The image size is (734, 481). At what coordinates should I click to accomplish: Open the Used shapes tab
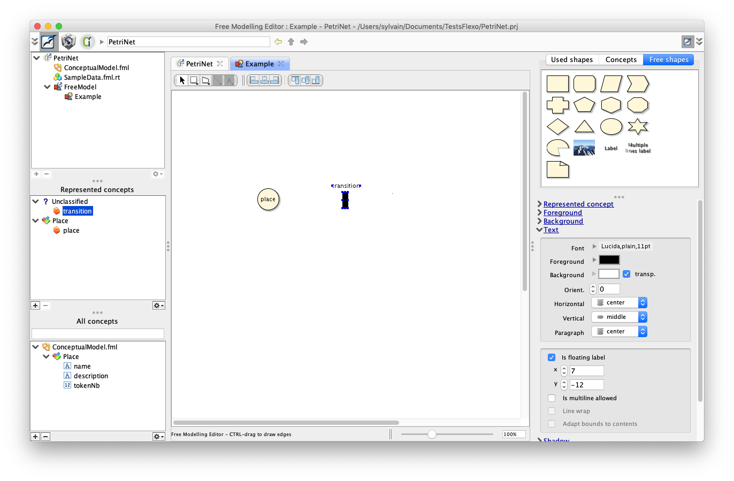click(x=572, y=60)
